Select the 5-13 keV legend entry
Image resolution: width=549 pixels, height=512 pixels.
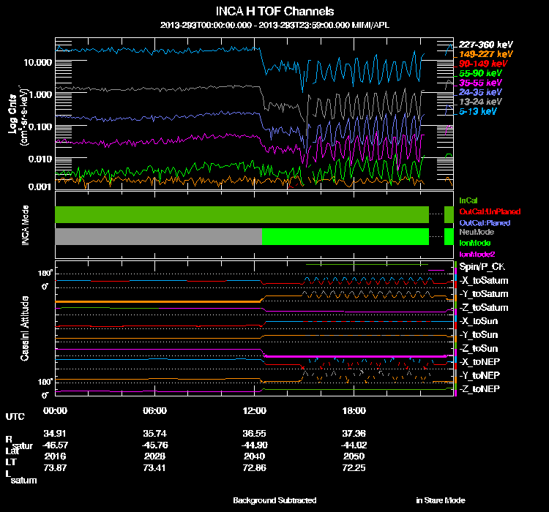click(x=478, y=112)
